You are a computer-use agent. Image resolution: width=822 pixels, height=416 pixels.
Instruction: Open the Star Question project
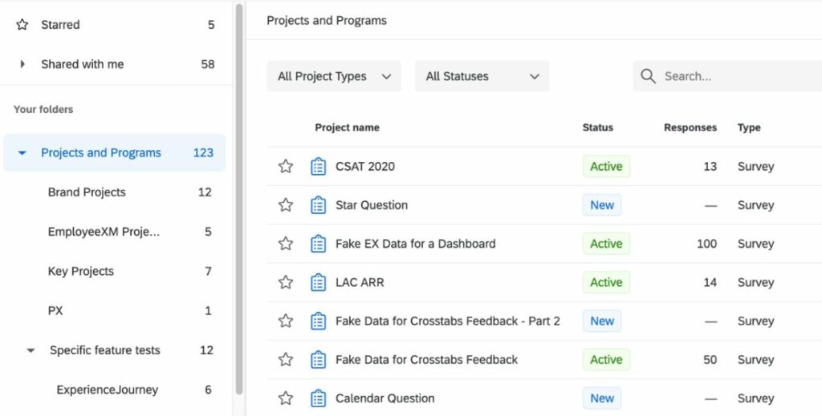pos(372,205)
